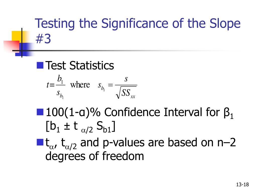Click the blue bullet beside Confidence Interval line
257x193 pixels.
(40, 112)
